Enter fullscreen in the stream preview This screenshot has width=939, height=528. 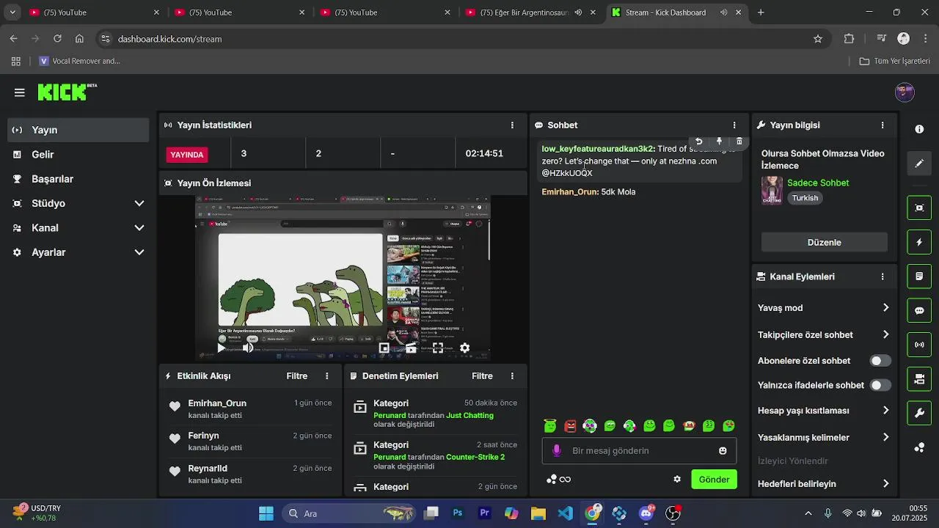click(x=438, y=348)
